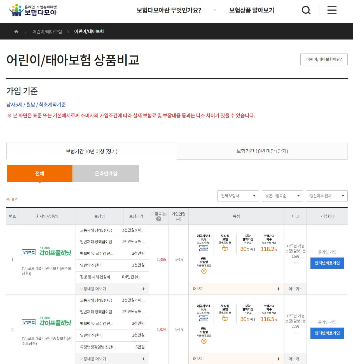The width and height of the screenshot is (353, 364).
Task: Expand 보장내용 더보기 for the first product
Action: 112,289
